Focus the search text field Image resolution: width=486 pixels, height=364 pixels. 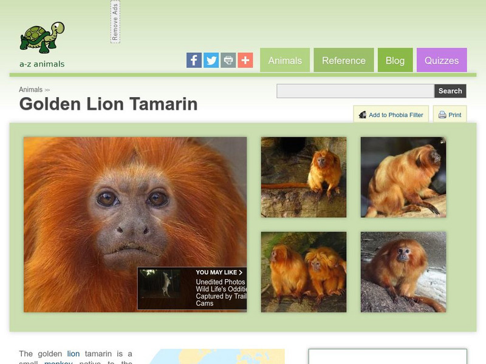355,91
